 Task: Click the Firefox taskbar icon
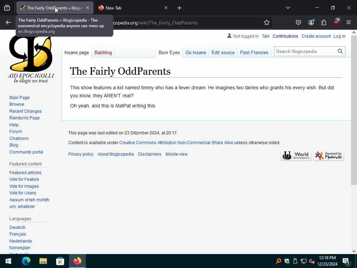click(x=77, y=261)
